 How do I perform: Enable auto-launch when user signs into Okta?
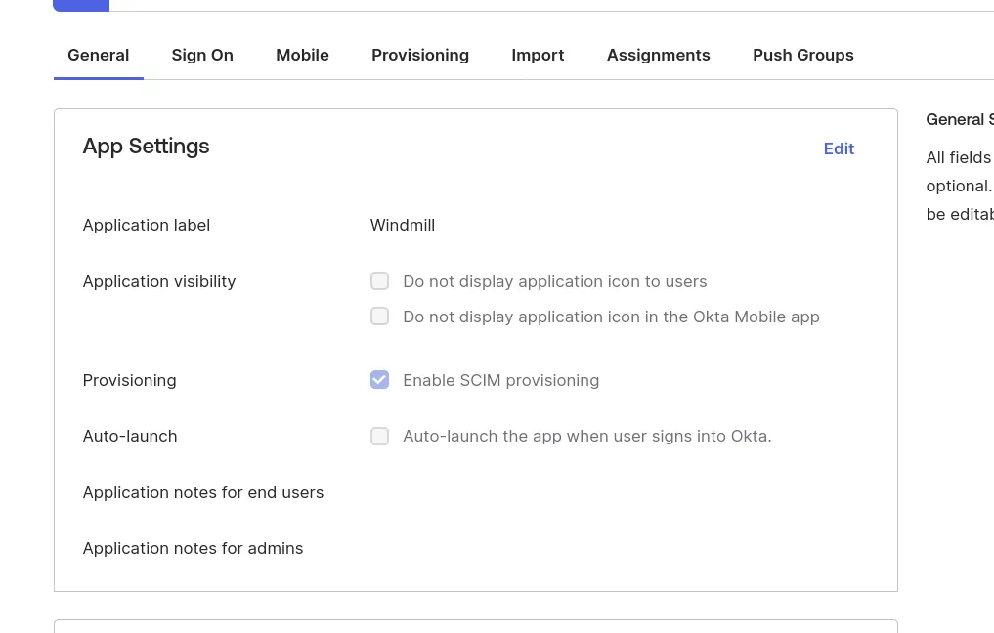click(x=380, y=436)
